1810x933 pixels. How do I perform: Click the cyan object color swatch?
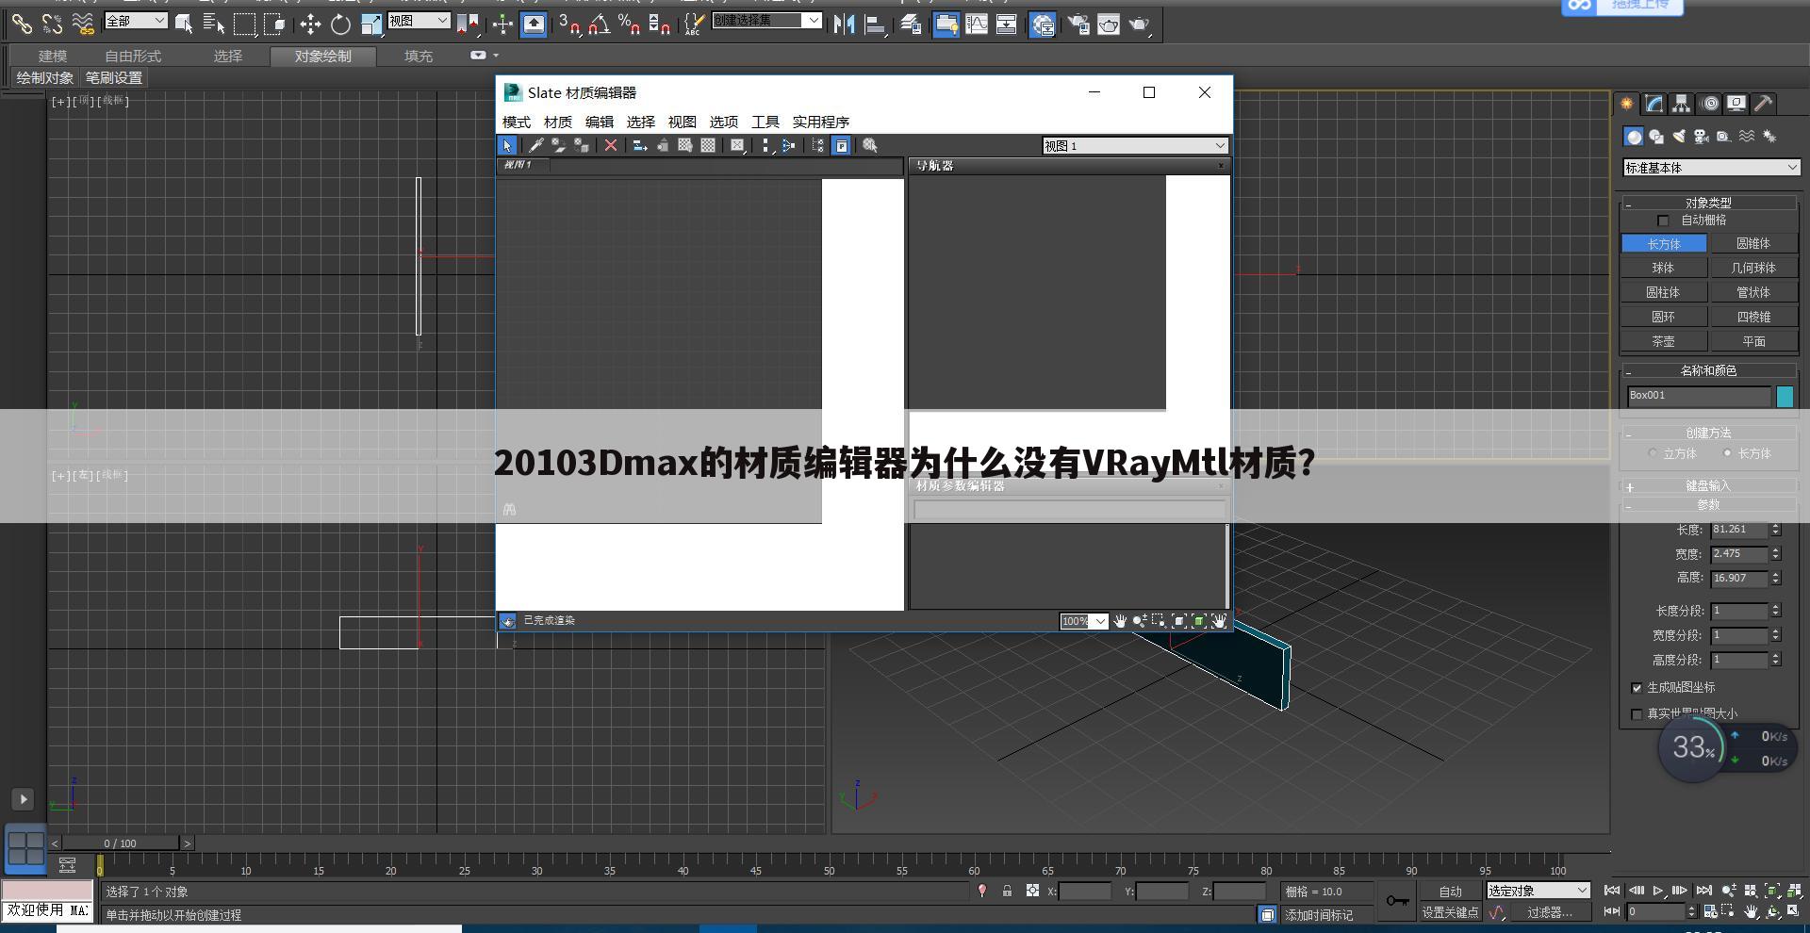click(x=1785, y=397)
